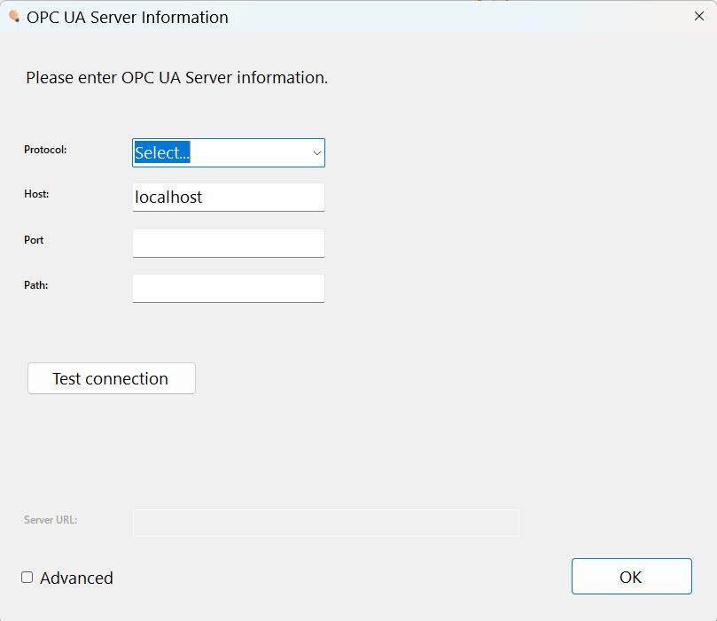Click the "Port" label
Image resolution: width=717 pixels, height=621 pixels.
tap(34, 240)
